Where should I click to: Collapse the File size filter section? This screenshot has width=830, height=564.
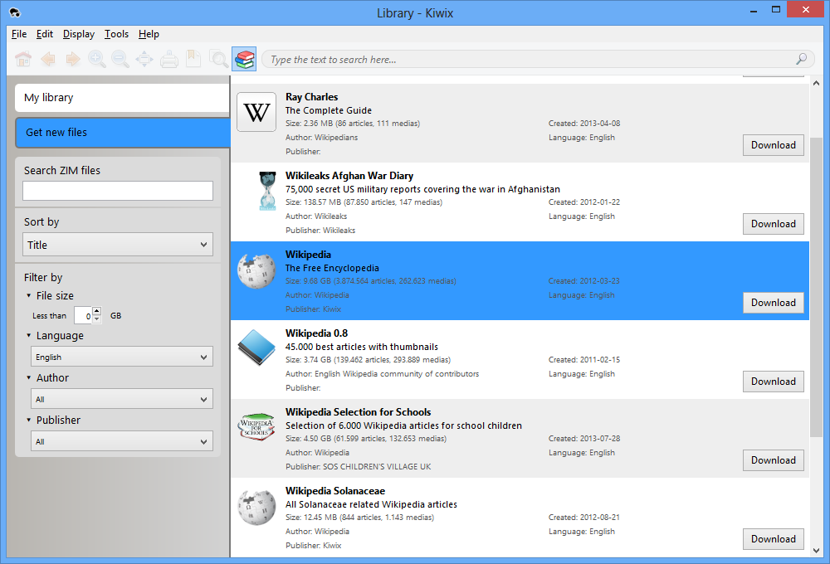pos(28,295)
